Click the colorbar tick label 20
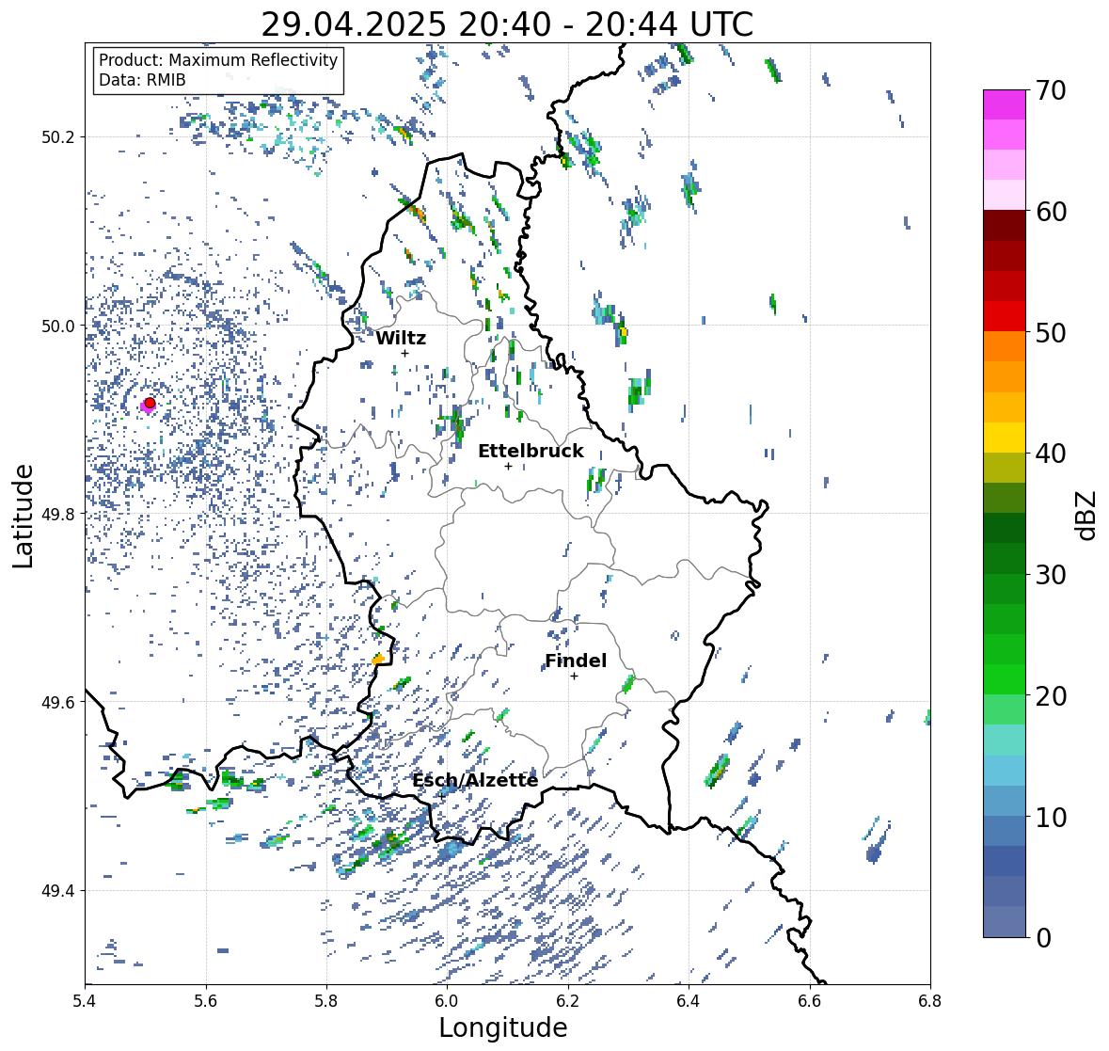 click(x=1051, y=696)
